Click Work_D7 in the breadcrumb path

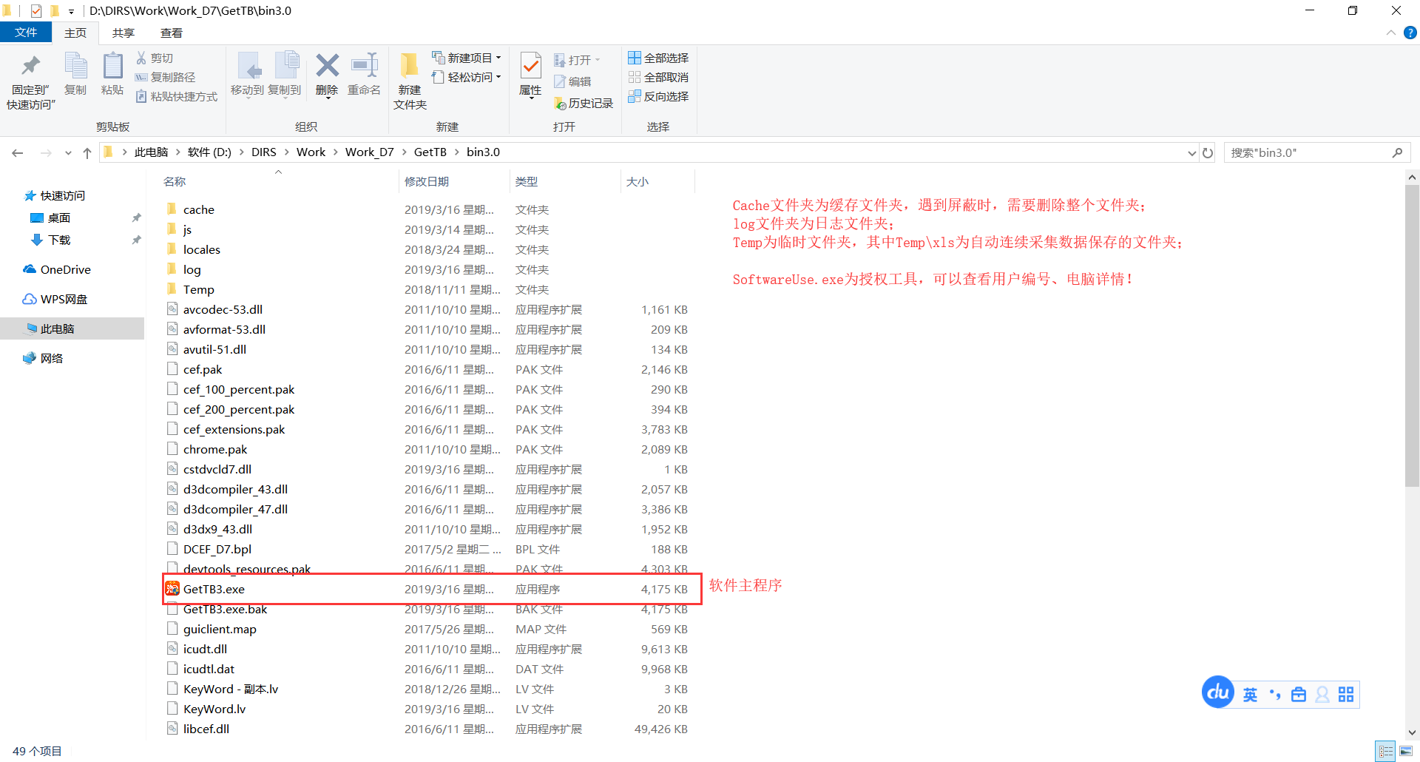click(x=369, y=152)
